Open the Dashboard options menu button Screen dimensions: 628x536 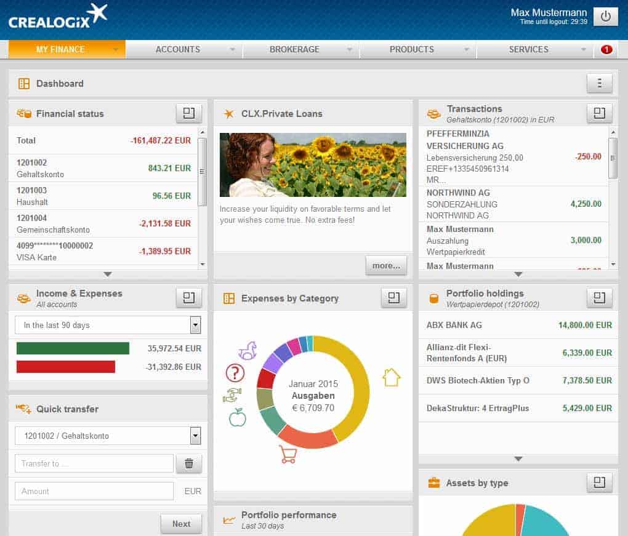click(x=599, y=83)
